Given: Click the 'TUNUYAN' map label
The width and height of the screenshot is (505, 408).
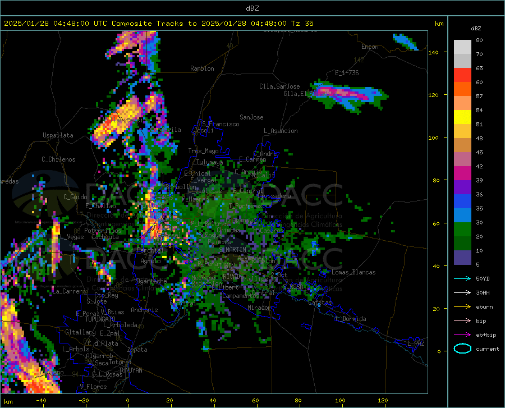Looking at the screenshot, I should pos(130,370).
